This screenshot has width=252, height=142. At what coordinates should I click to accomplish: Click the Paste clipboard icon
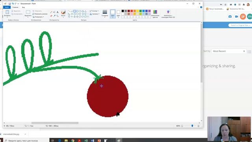[x=7, y=12]
